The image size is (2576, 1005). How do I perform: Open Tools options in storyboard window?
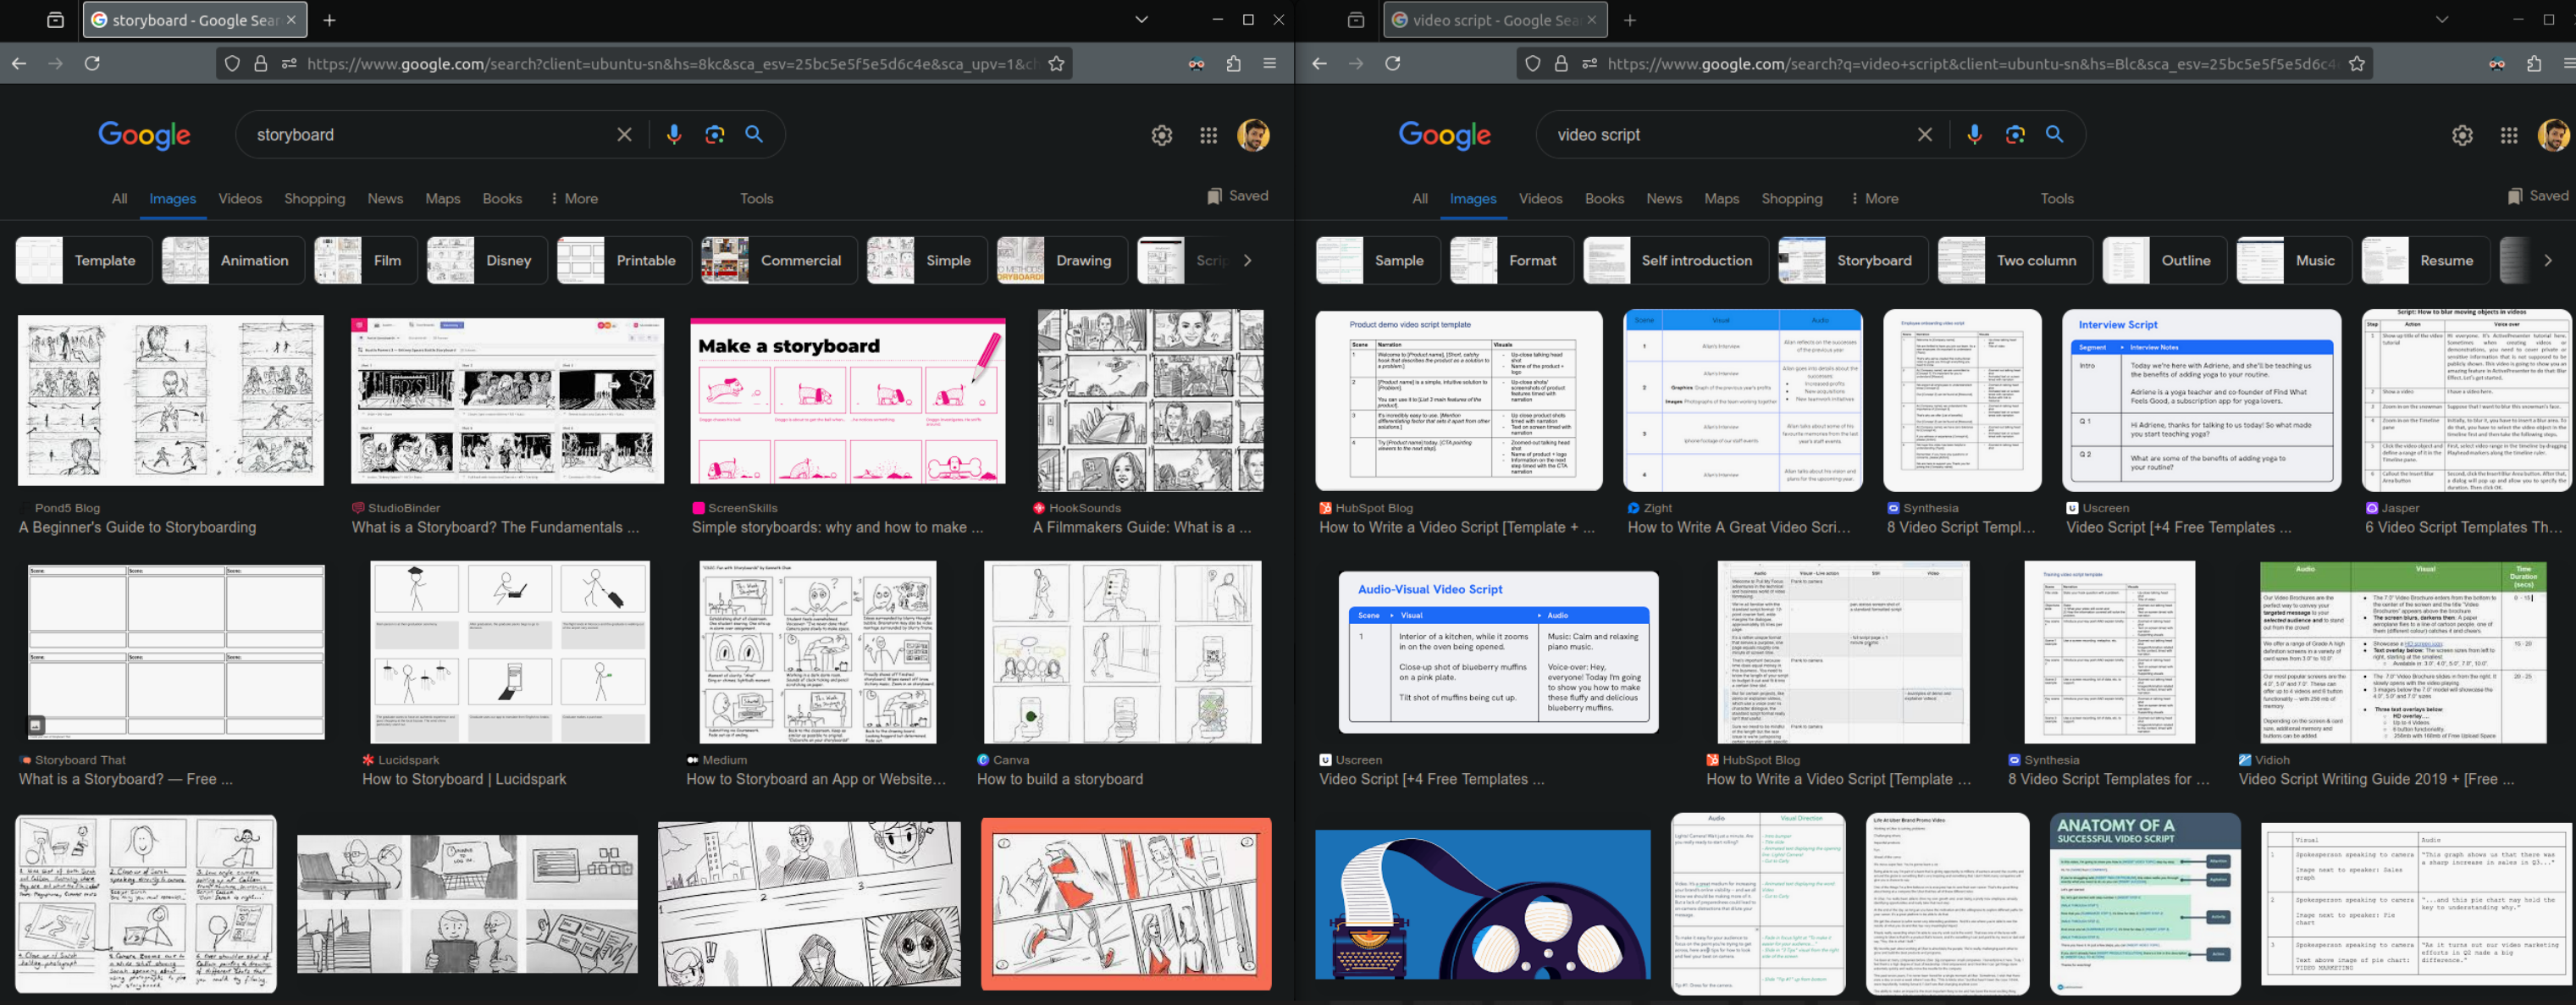(x=756, y=198)
